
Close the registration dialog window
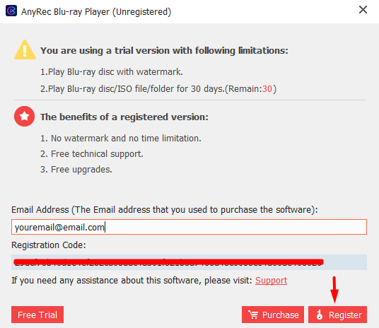click(x=363, y=10)
